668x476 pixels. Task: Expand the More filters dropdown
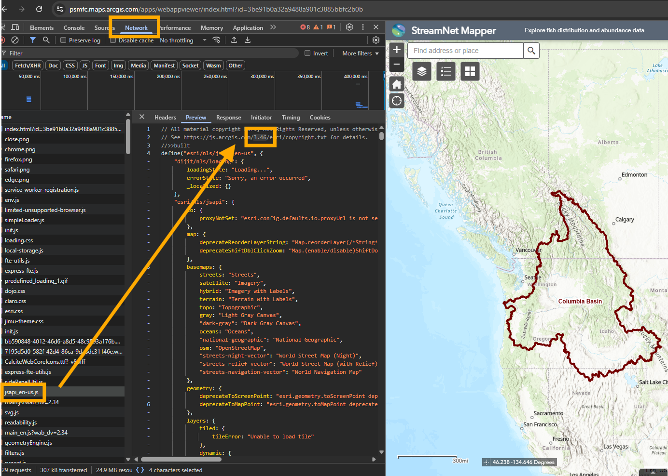click(361, 53)
